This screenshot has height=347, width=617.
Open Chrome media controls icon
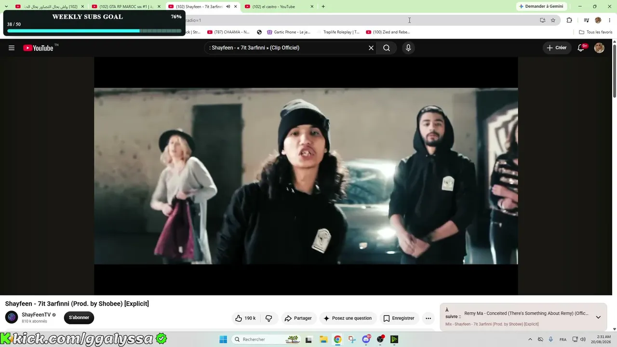(x=586, y=20)
